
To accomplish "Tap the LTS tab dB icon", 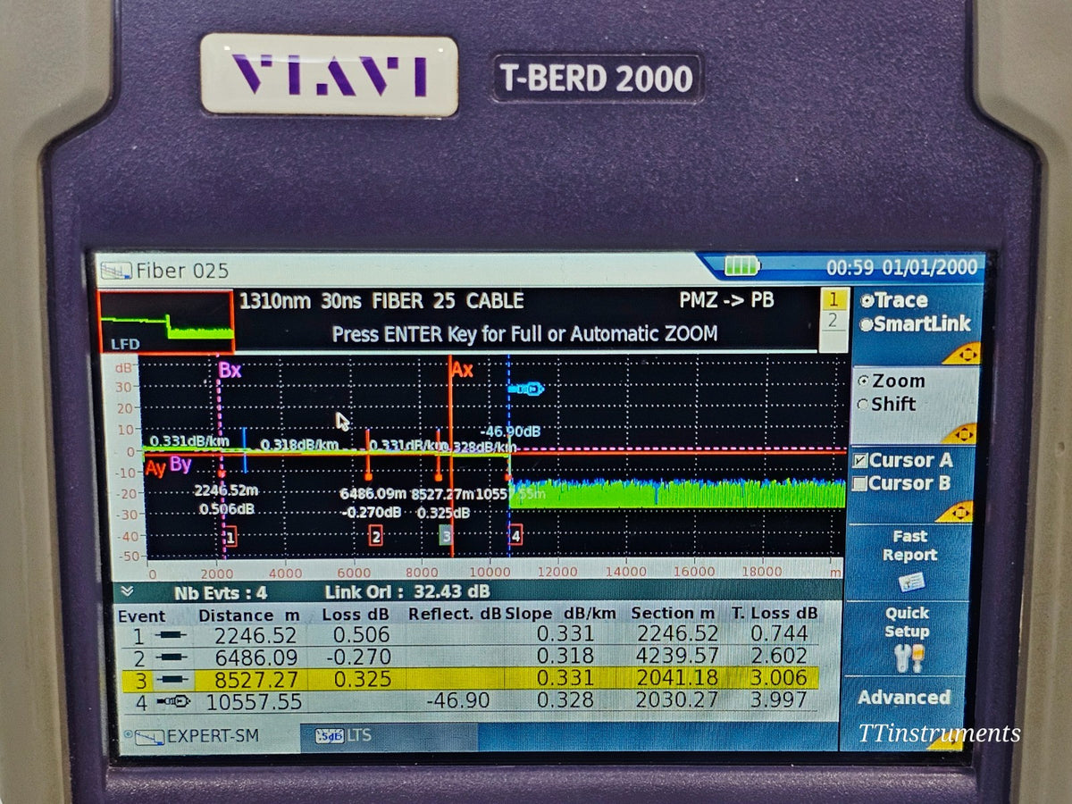I will 330,736.
